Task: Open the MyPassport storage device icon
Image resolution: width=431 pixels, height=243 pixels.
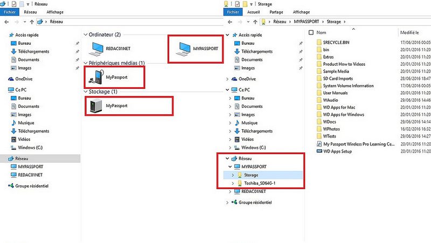Action: pos(96,106)
